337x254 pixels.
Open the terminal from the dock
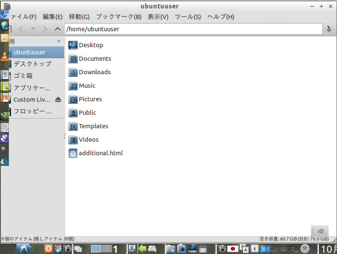(x=5, y=116)
